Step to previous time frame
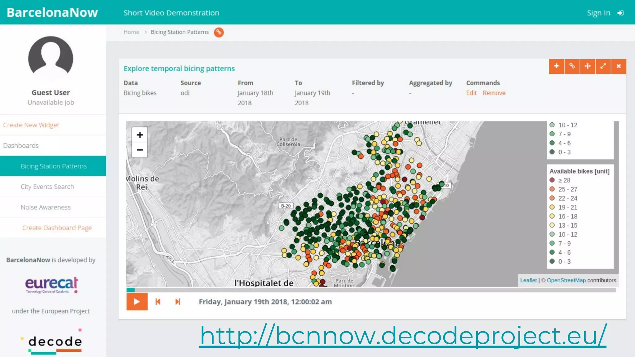 (158, 302)
